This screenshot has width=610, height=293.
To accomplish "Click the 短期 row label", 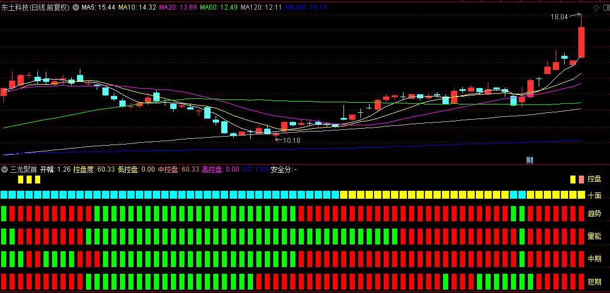I will (594, 281).
